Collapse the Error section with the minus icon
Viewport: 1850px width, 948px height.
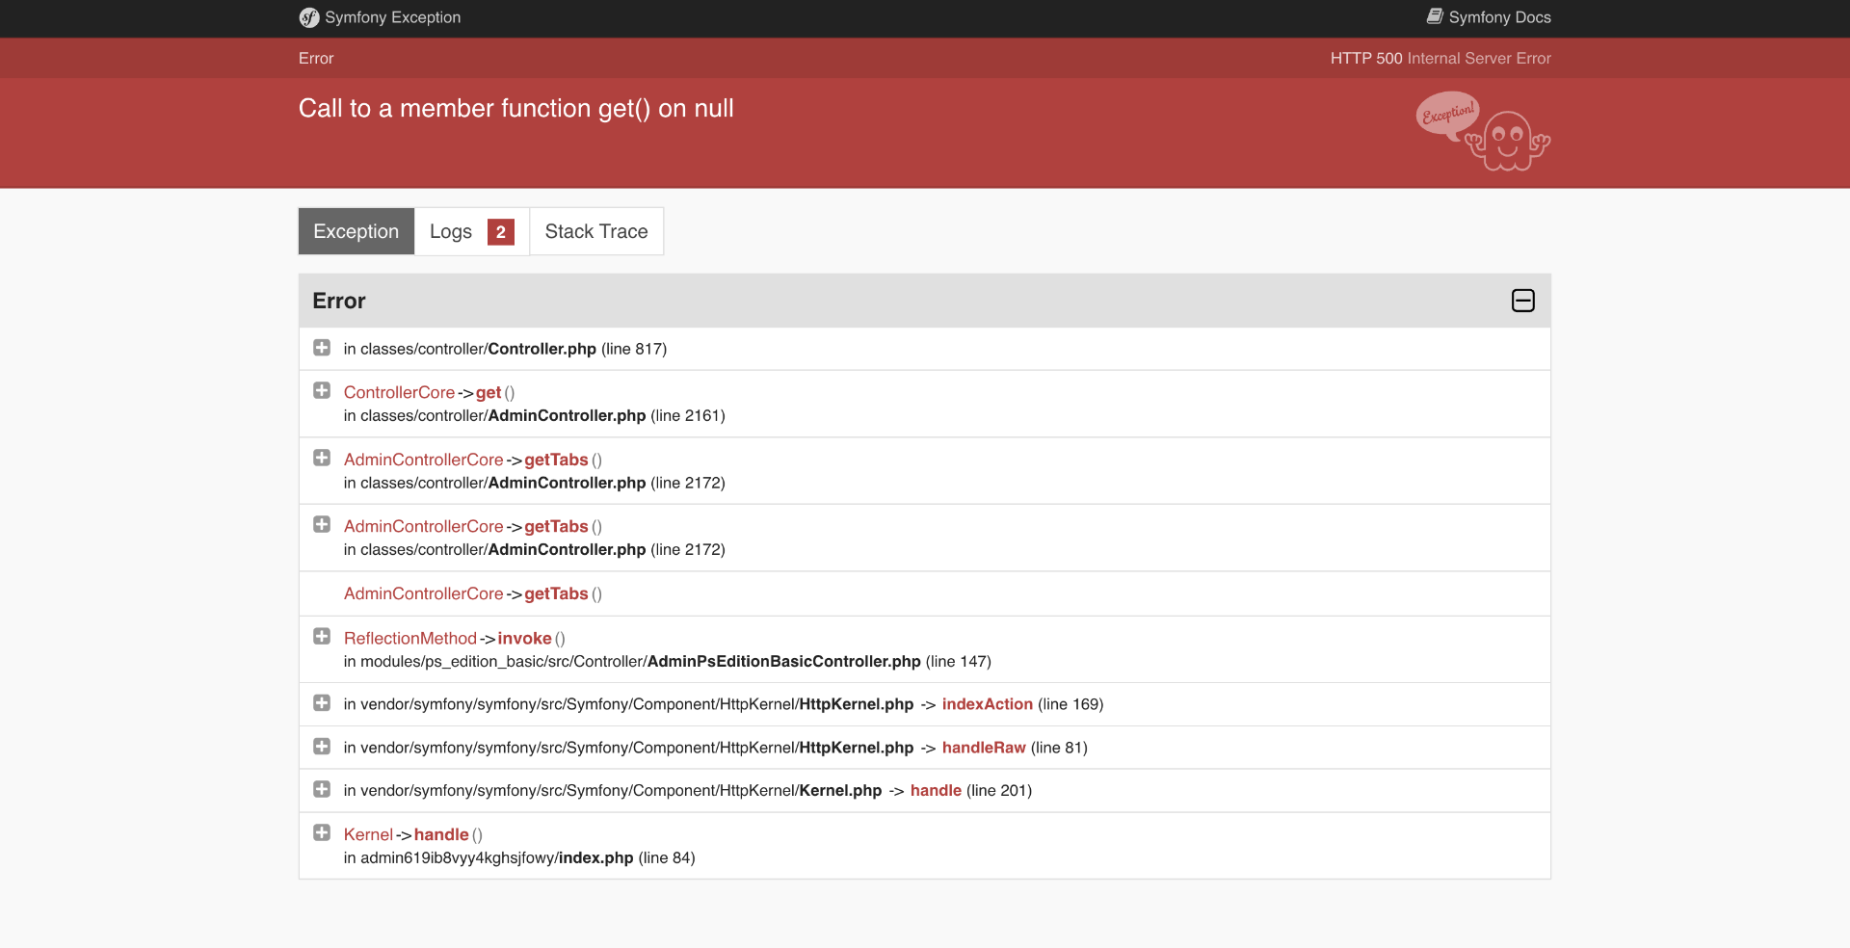pyautogui.click(x=1523, y=301)
